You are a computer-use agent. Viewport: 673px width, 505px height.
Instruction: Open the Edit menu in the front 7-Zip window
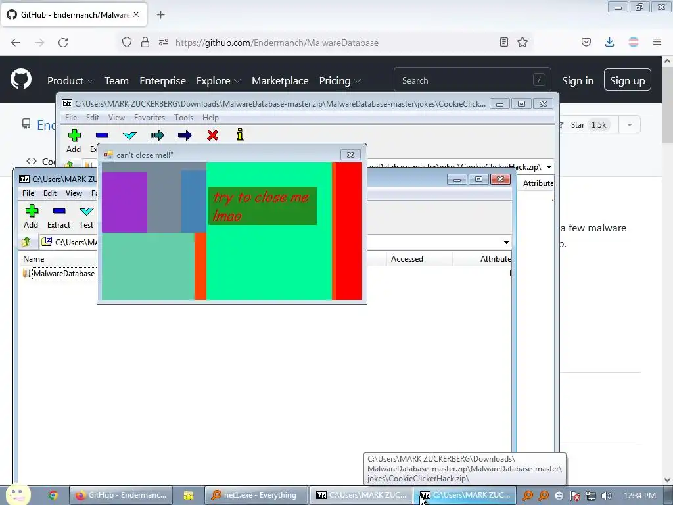[50, 193]
